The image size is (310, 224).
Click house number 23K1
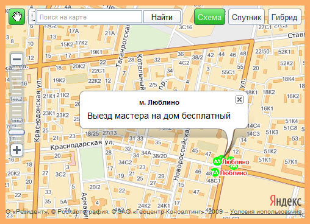49,113
